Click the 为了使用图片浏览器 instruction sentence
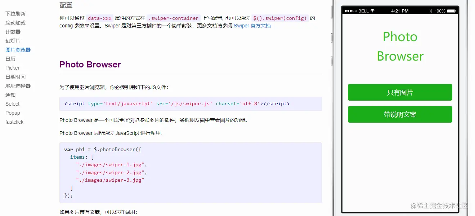This screenshot has height=216, width=475. click(x=114, y=87)
